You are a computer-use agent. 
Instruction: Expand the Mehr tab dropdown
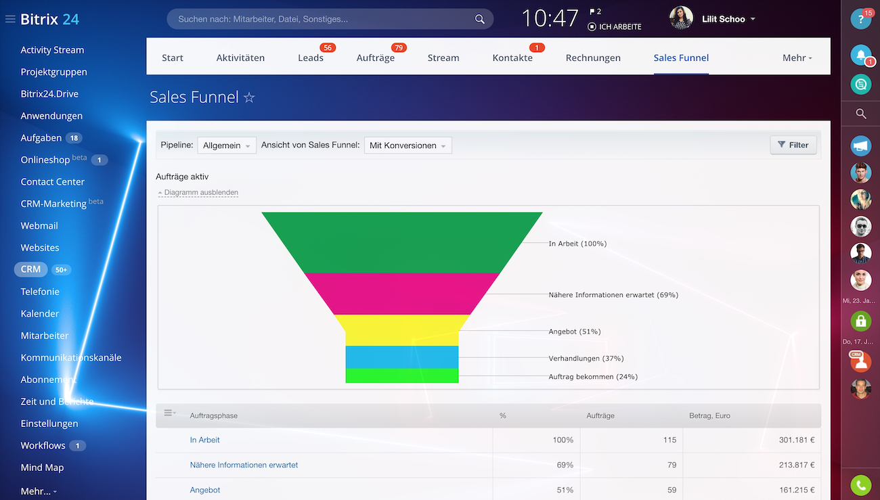pyautogui.click(x=797, y=58)
